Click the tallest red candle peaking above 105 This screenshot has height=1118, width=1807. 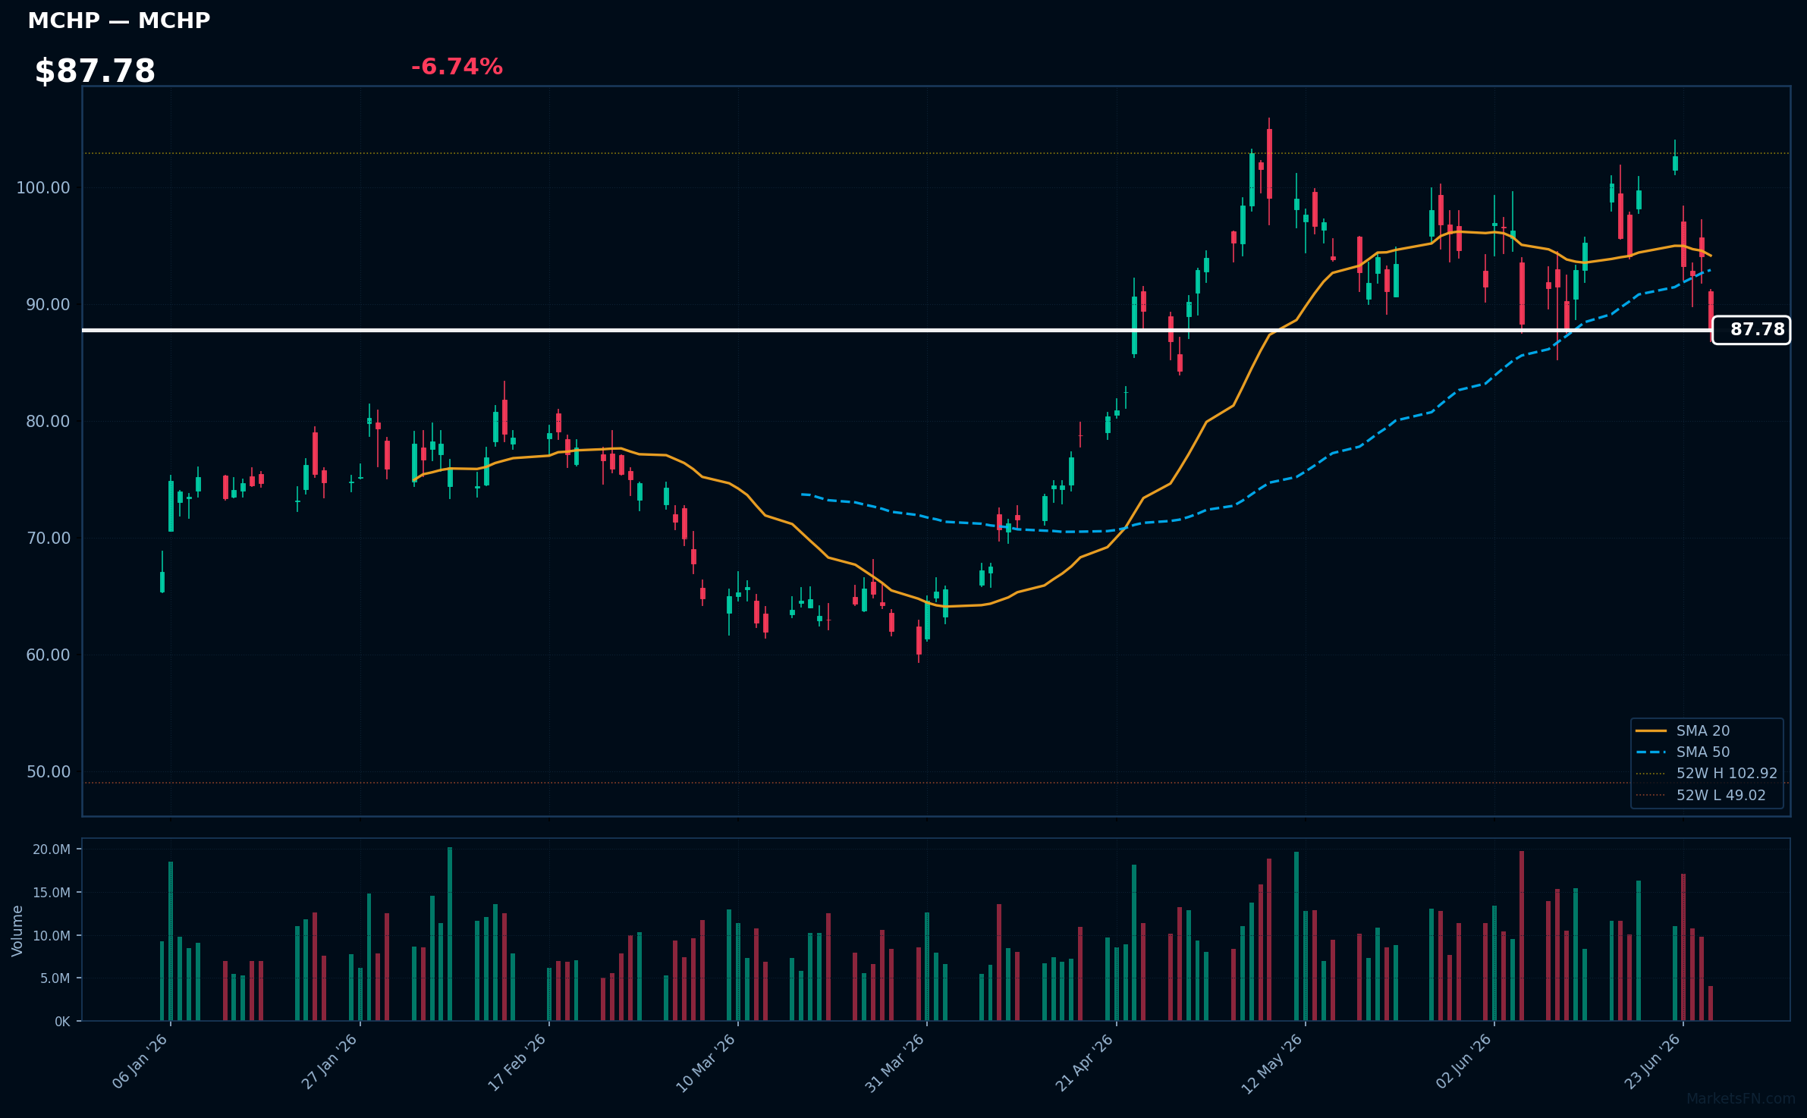1269,164
